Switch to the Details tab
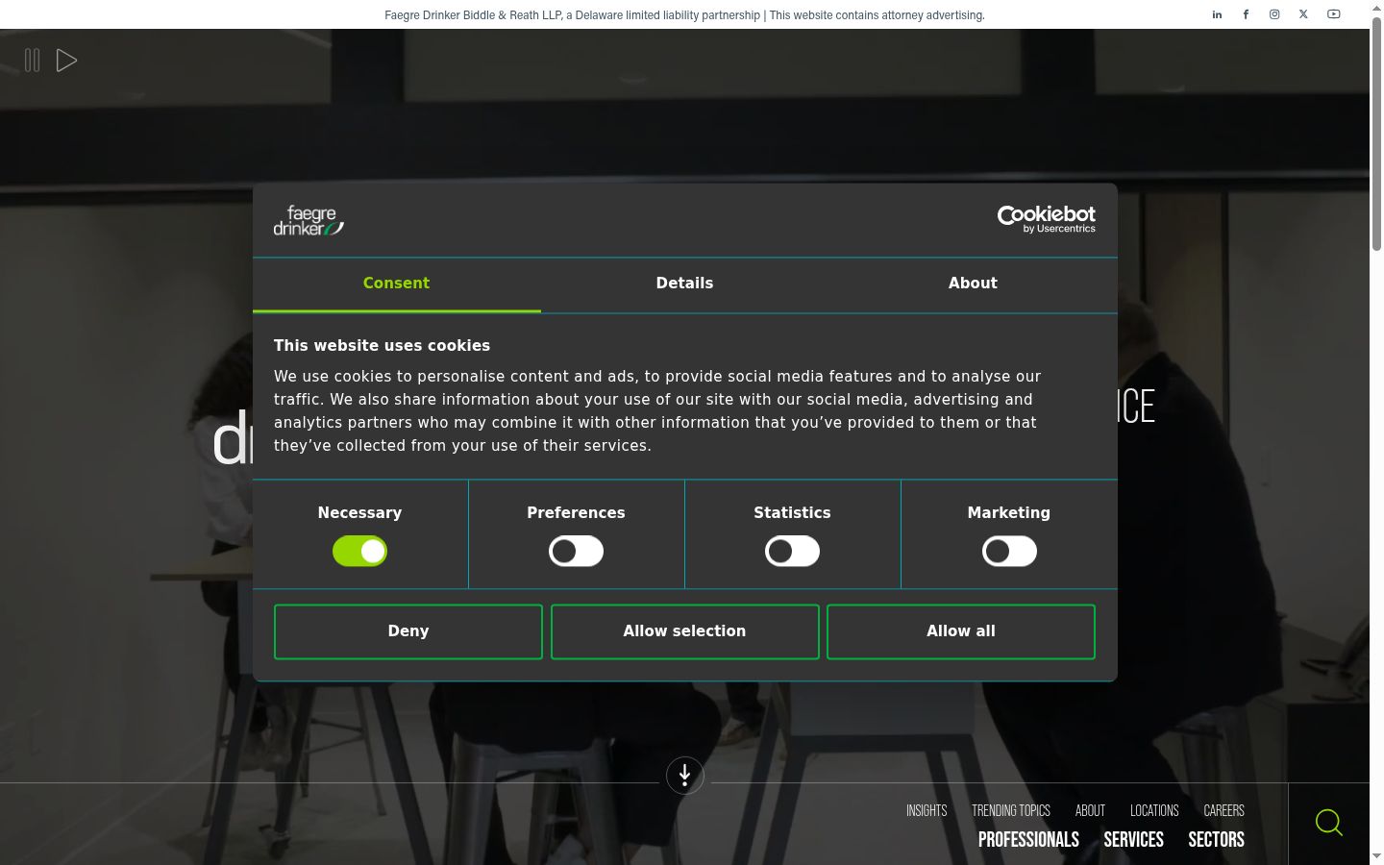Image resolution: width=1384 pixels, height=865 pixels. pyautogui.click(x=685, y=284)
